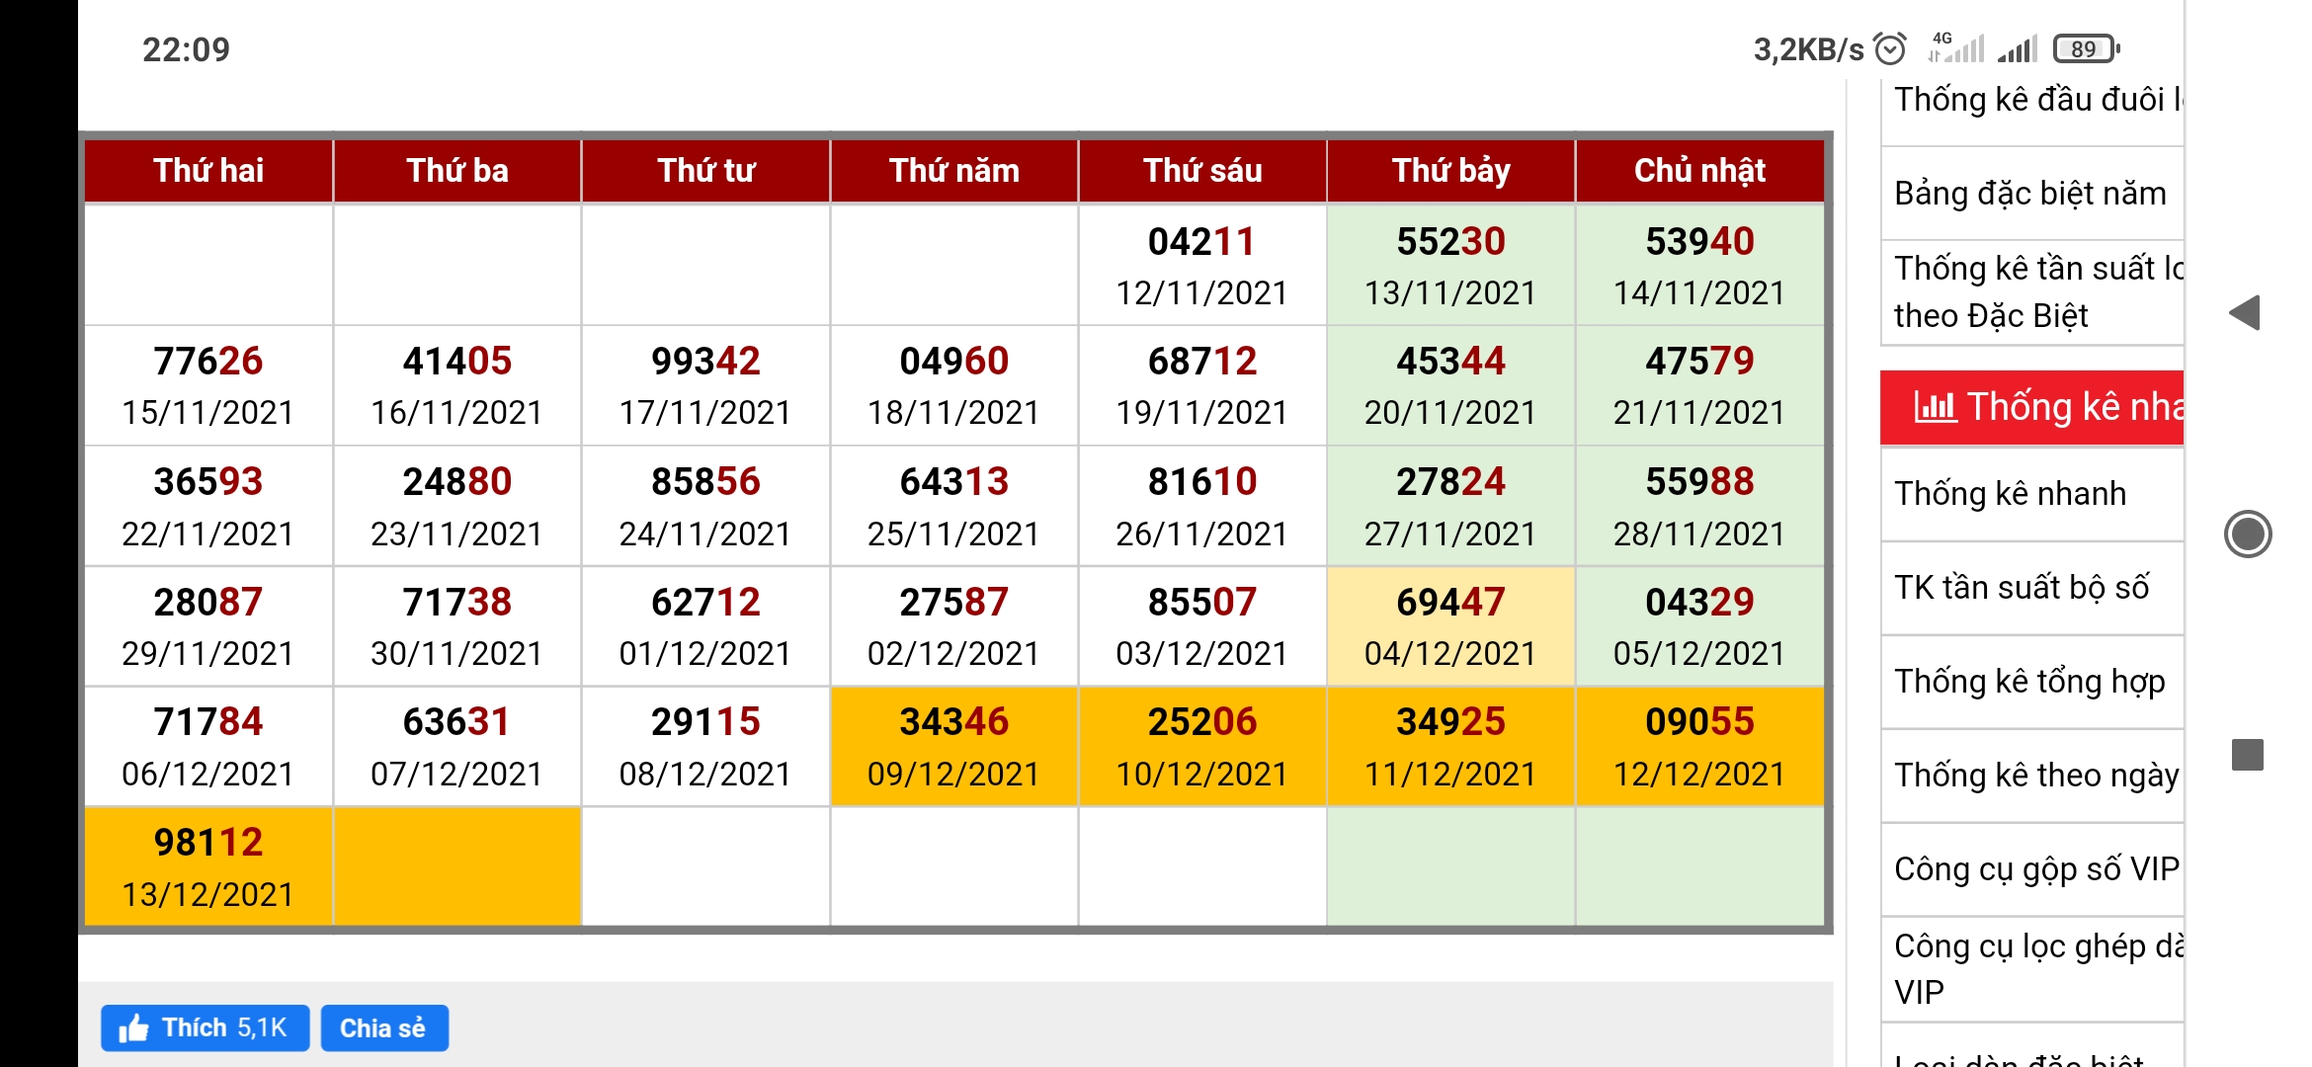Select the 34346 orange result cell
Image resolution: width=2312 pixels, height=1067 pixels.
click(x=954, y=747)
